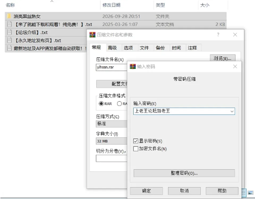Switch Explorer to the details view icon

click(x=244, y=193)
